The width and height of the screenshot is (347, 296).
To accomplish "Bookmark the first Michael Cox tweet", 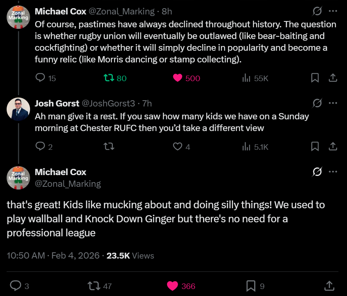I will click(x=315, y=78).
